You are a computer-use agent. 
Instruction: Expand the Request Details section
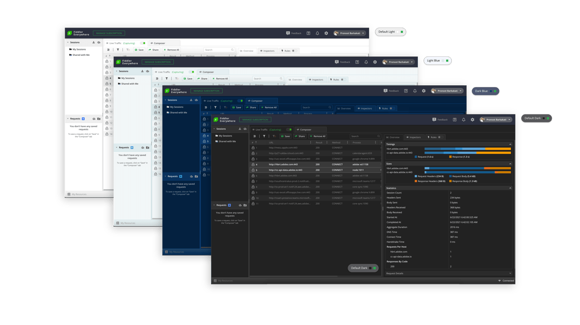[x=510, y=273]
